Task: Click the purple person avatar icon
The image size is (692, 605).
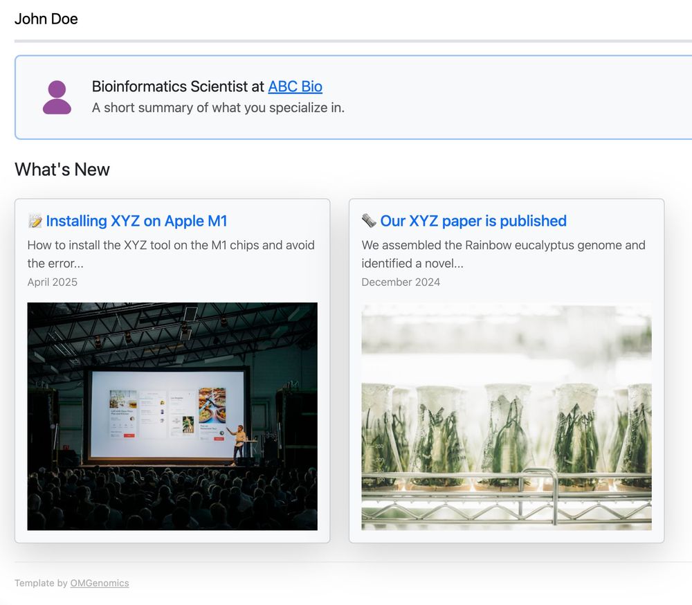Action: coord(57,97)
